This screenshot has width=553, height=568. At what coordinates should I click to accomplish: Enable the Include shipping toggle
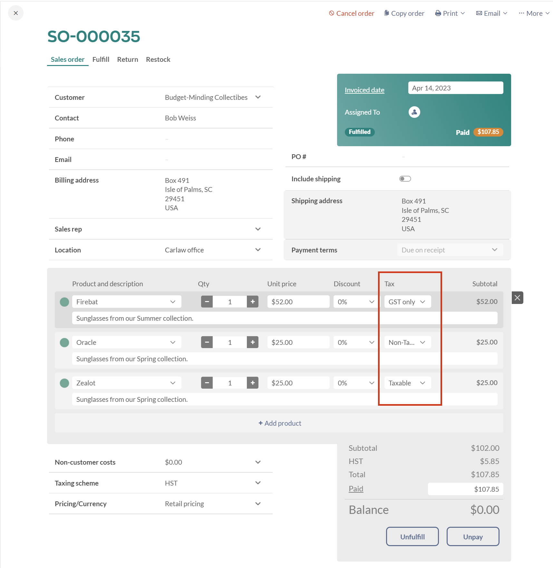(405, 178)
